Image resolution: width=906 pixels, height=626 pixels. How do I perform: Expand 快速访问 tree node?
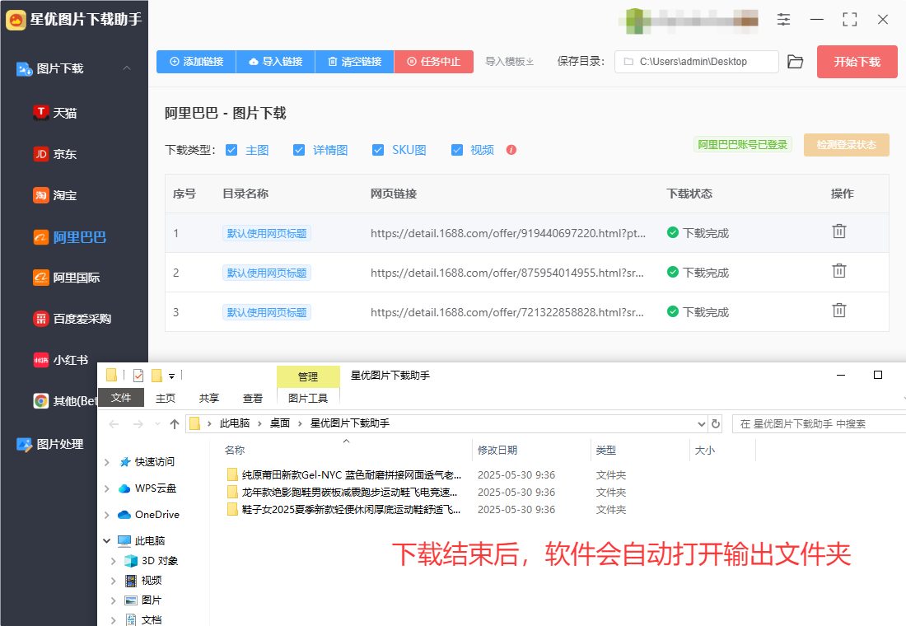107,462
